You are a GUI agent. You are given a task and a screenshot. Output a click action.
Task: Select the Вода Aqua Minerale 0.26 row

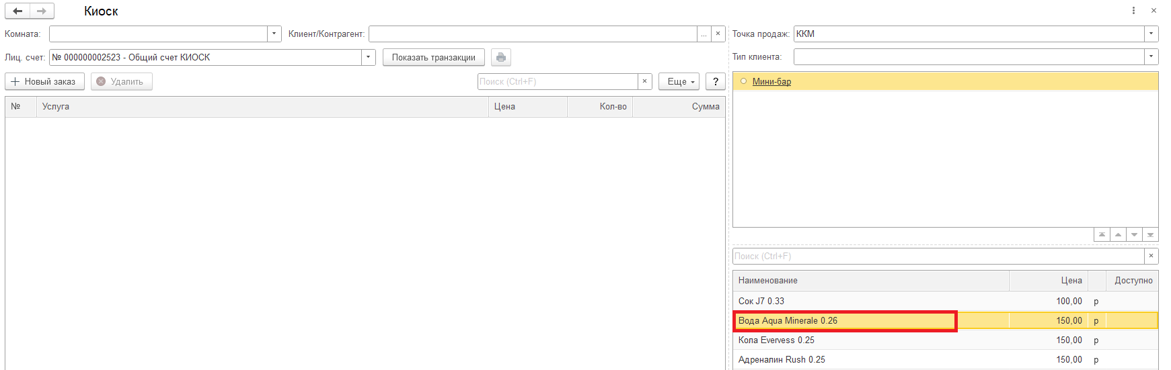946,320
